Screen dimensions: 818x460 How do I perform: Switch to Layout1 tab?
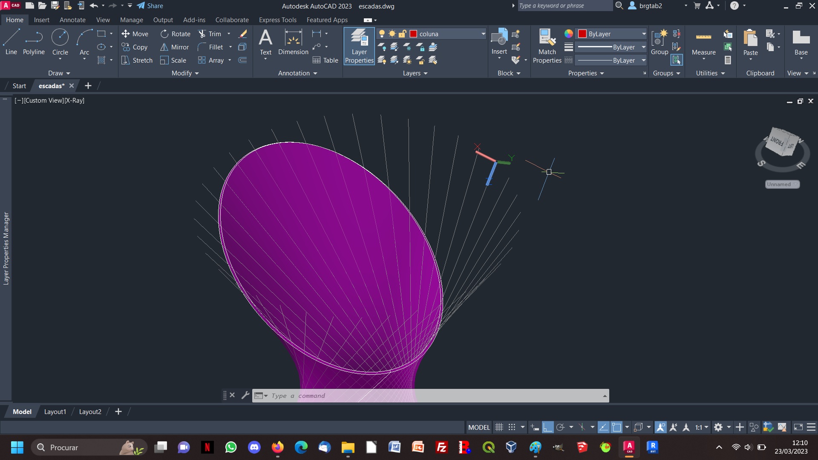point(55,411)
